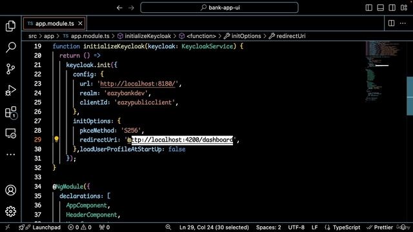
Task: Change end of line sequence LF
Action: pos(314,227)
